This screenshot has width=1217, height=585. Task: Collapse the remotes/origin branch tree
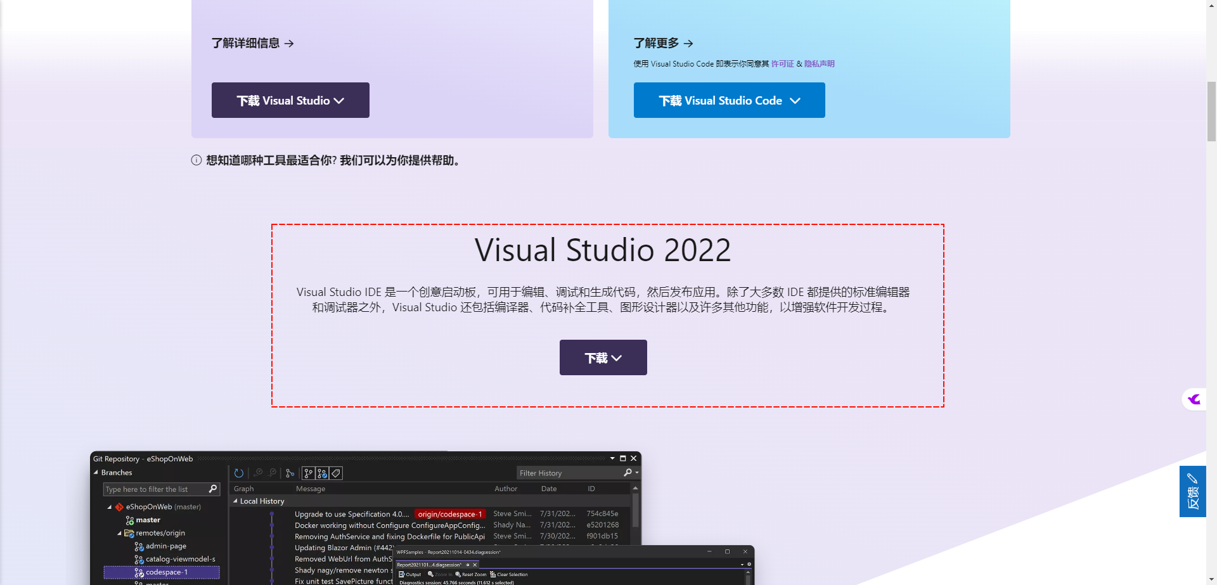tap(119, 533)
